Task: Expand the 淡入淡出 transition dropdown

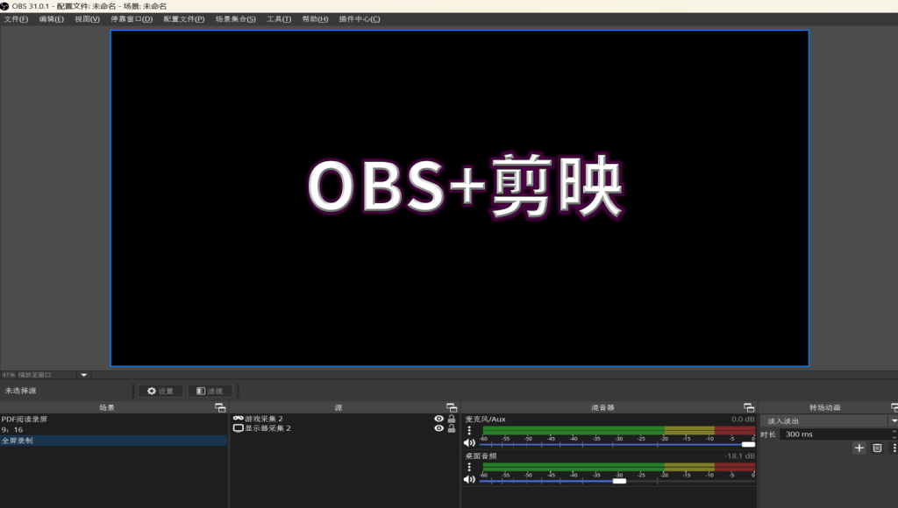Action: click(893, 421)
